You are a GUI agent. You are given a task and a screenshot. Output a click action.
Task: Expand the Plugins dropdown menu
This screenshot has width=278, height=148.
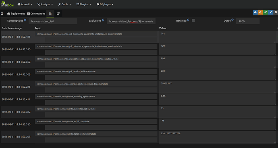click(x=84, y=4)
